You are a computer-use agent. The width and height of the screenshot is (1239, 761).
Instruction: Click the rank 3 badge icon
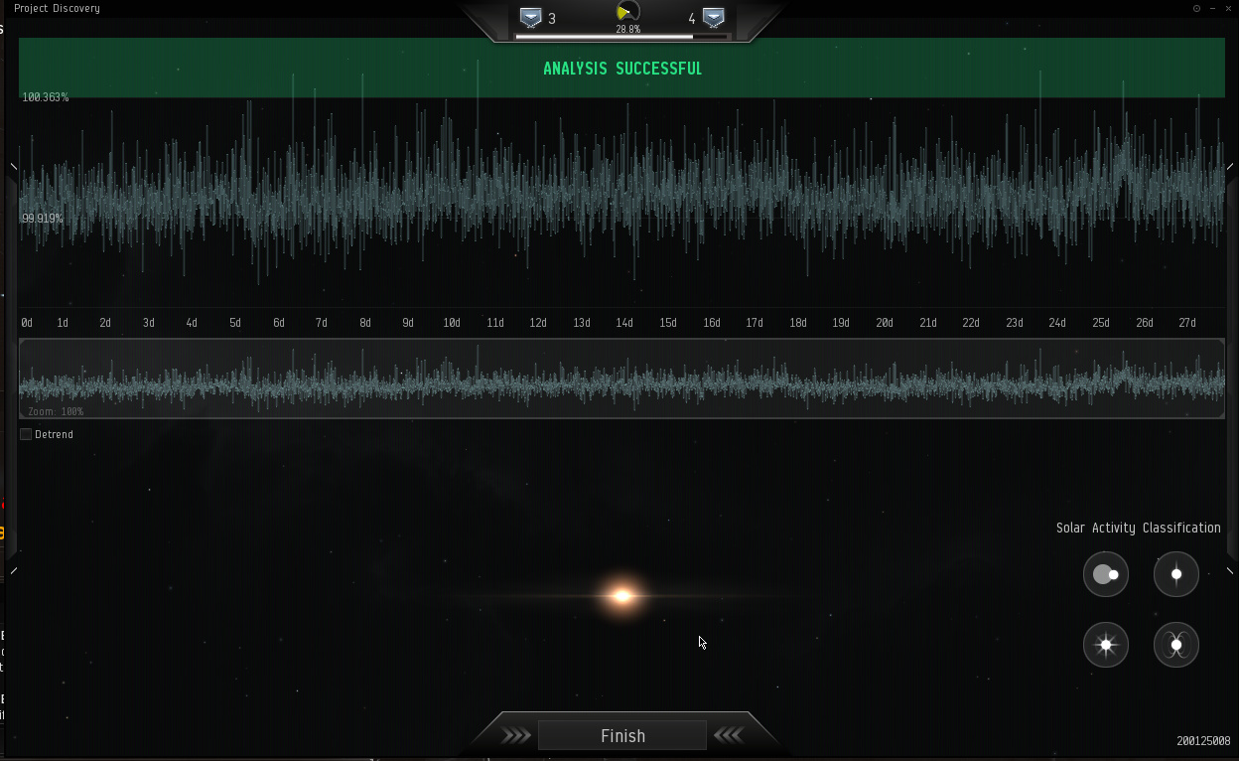[531, 18]
